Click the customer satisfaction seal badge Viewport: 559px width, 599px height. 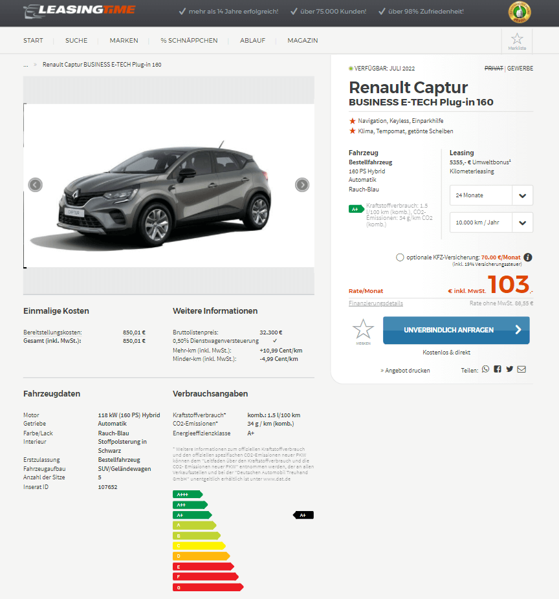pyautogui.click(x=520, y=12)
